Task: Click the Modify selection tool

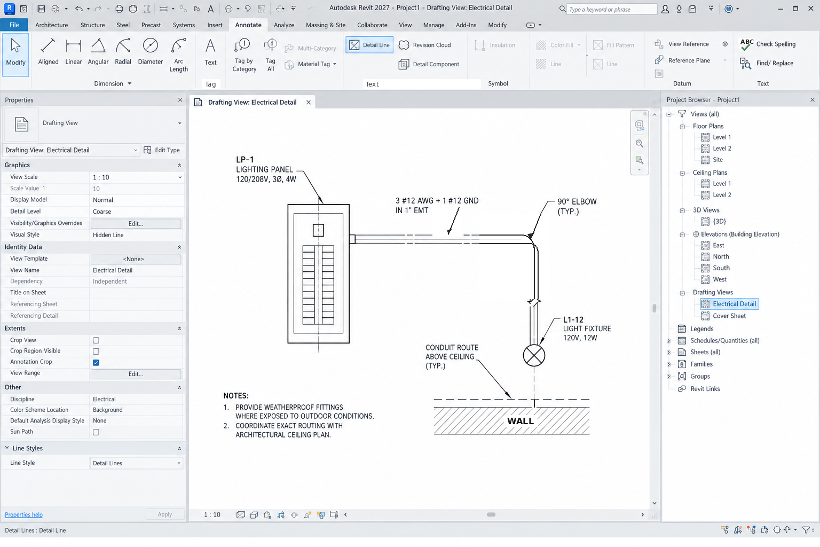Action: (15, 54)
